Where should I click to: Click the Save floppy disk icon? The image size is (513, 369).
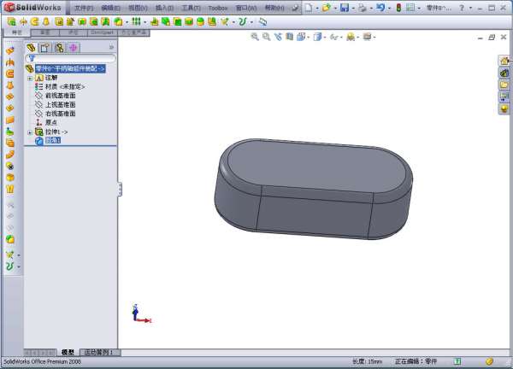pos(345,8)
